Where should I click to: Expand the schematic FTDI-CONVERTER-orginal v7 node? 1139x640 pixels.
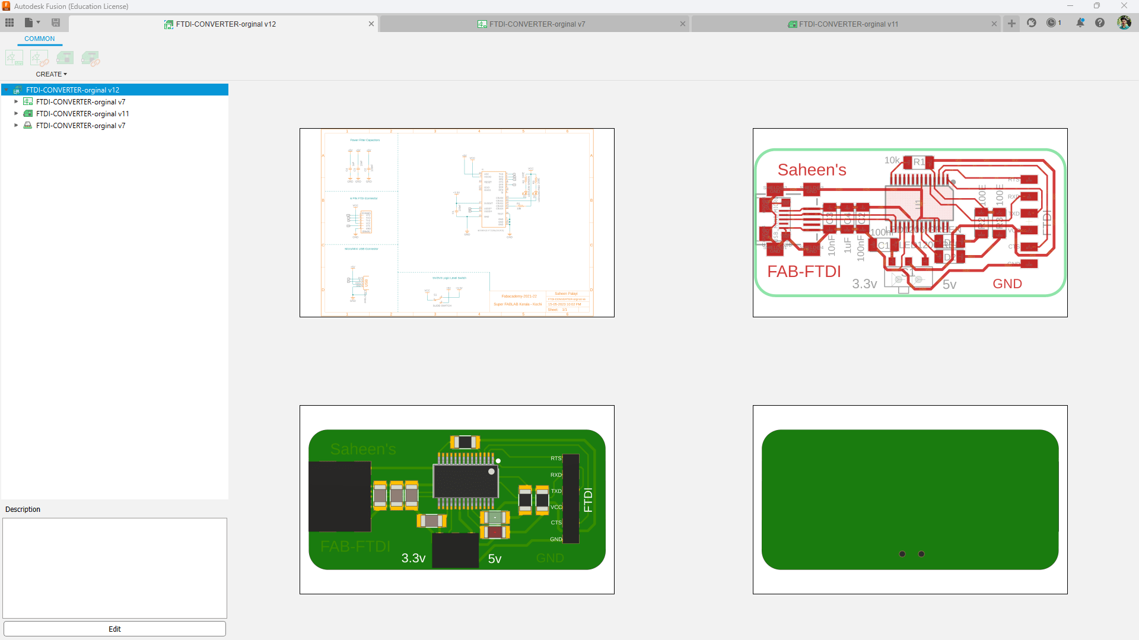16,102
